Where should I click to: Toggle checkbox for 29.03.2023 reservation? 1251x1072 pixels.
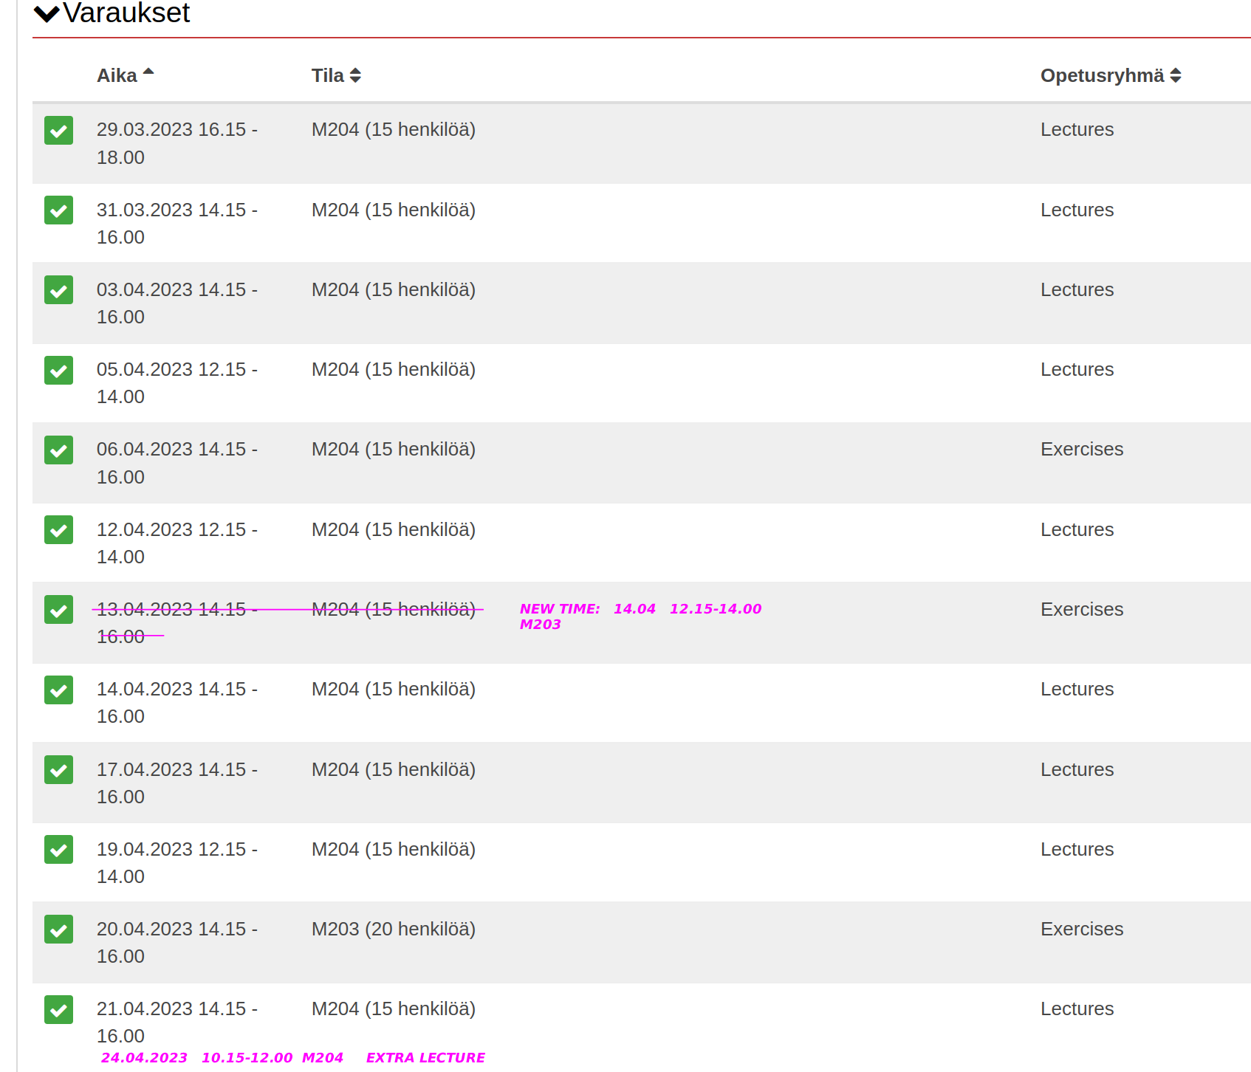point(58,131)
